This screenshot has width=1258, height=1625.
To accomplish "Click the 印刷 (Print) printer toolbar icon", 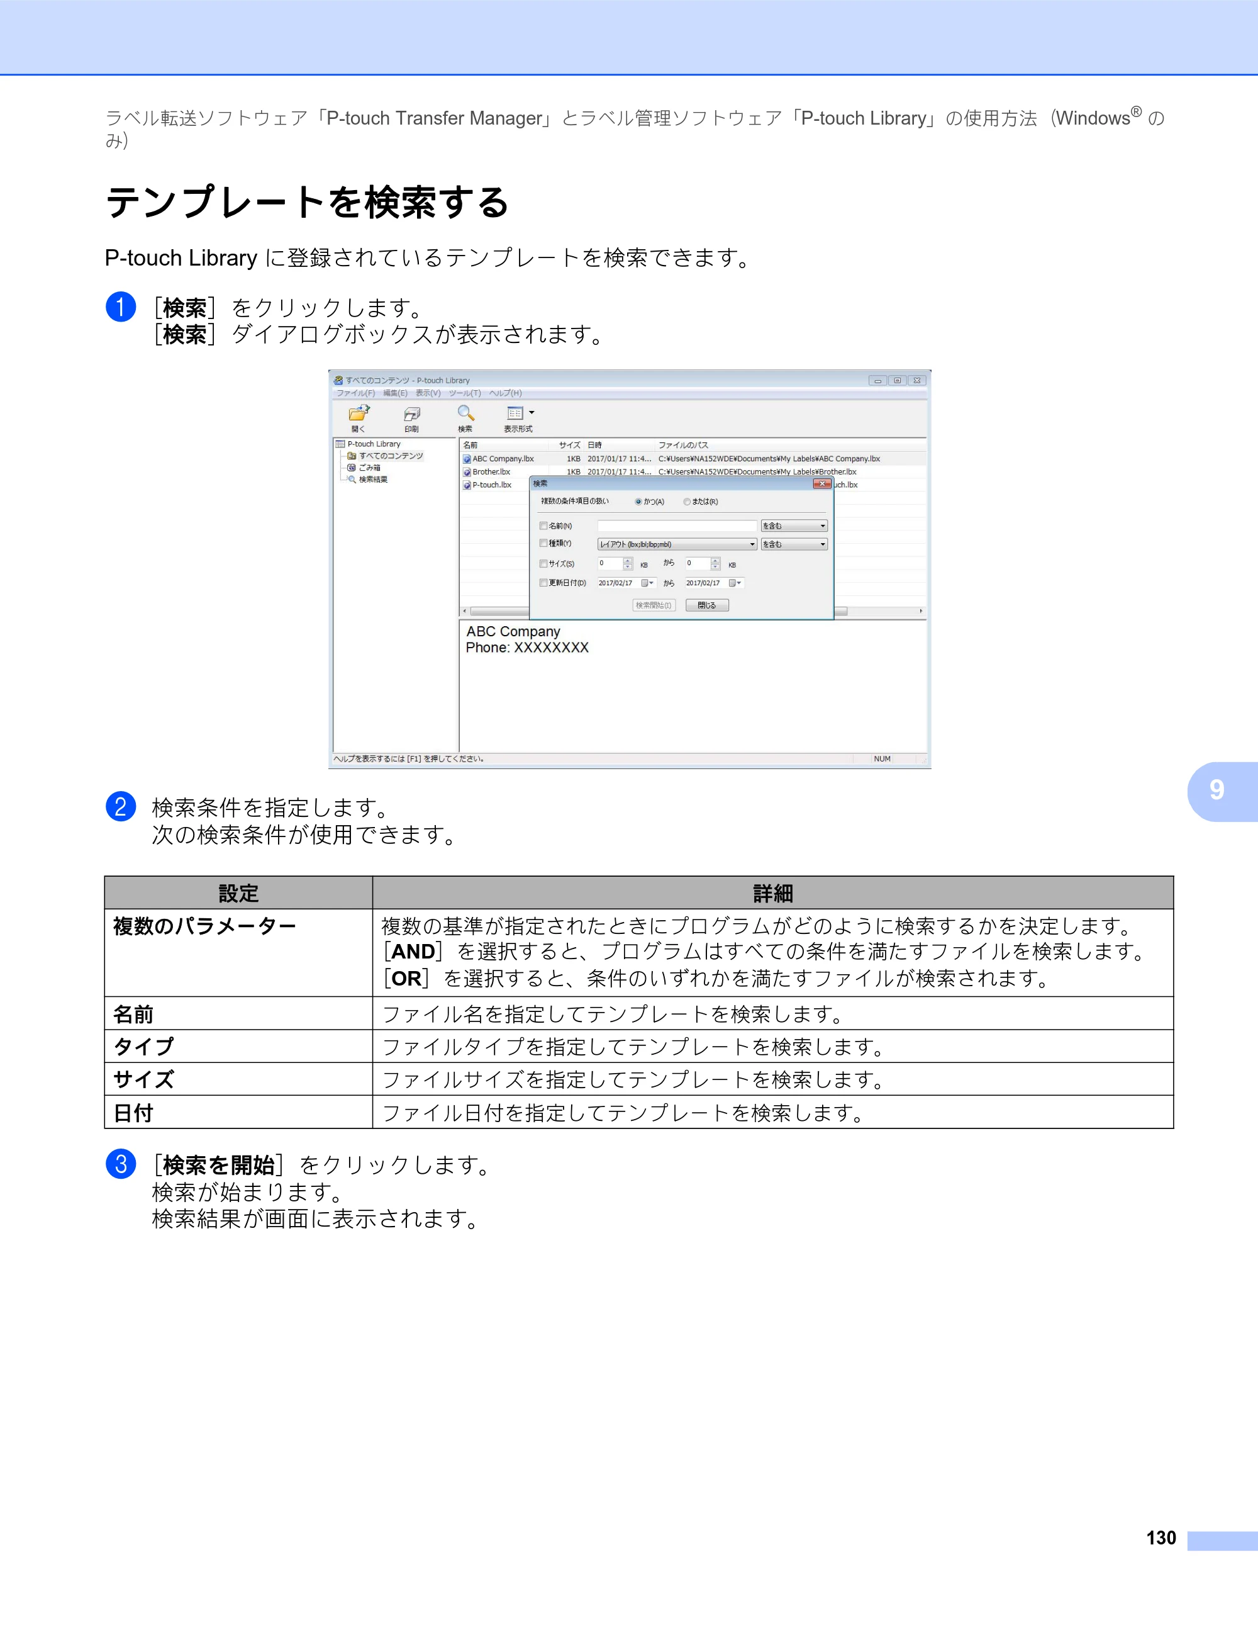I will point(411,413).
